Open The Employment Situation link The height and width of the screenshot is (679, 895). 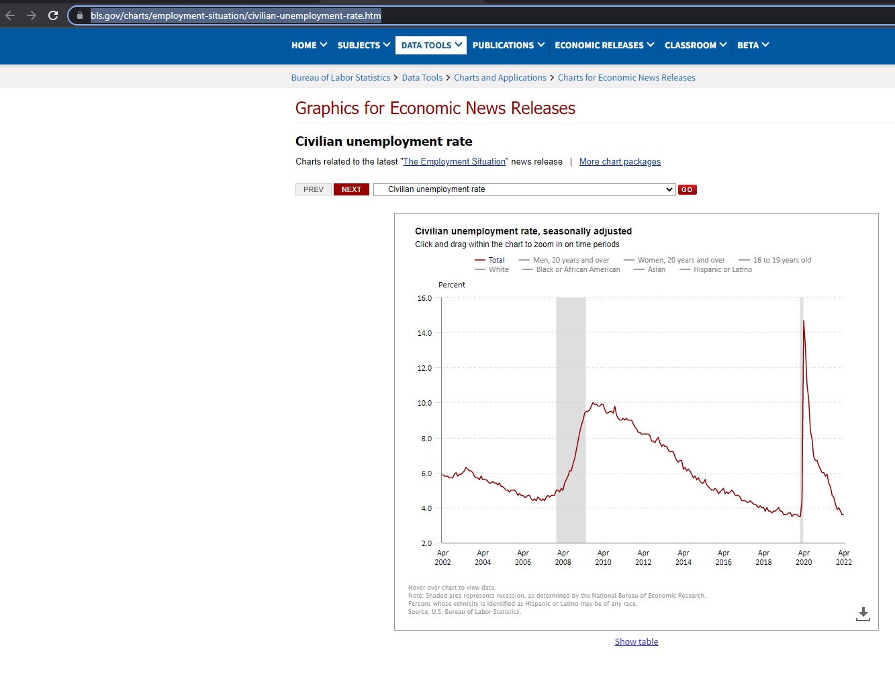coord(455,162)
